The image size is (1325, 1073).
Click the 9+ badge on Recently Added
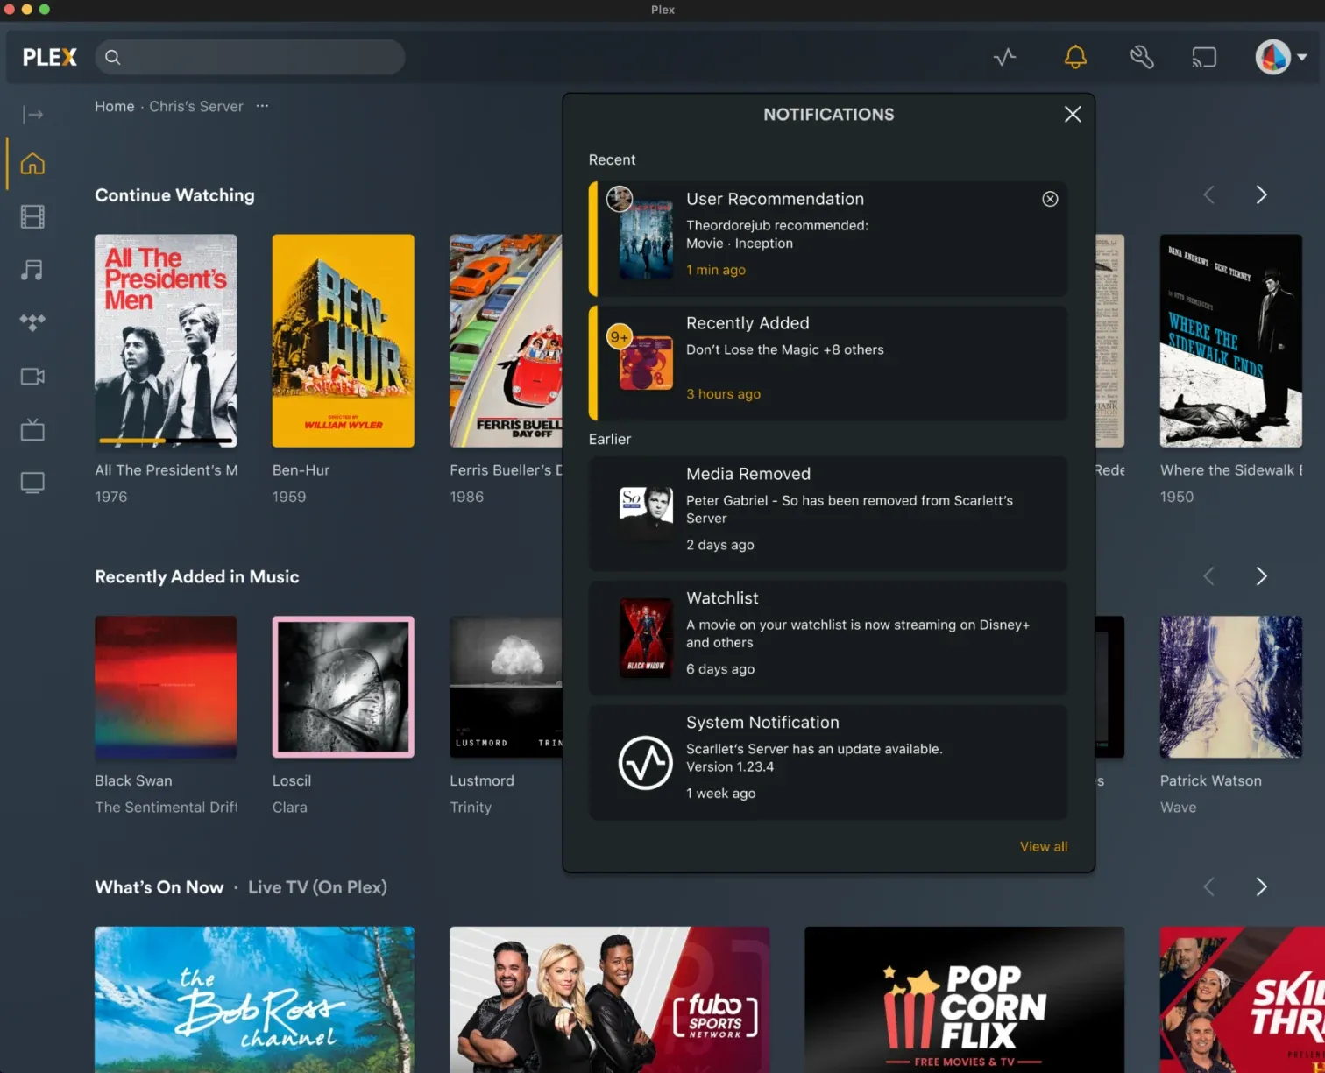[620, 337]
